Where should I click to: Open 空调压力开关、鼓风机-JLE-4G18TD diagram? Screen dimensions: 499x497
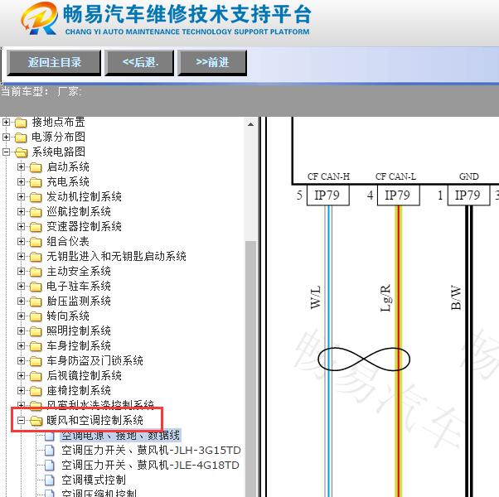point(150,465)
